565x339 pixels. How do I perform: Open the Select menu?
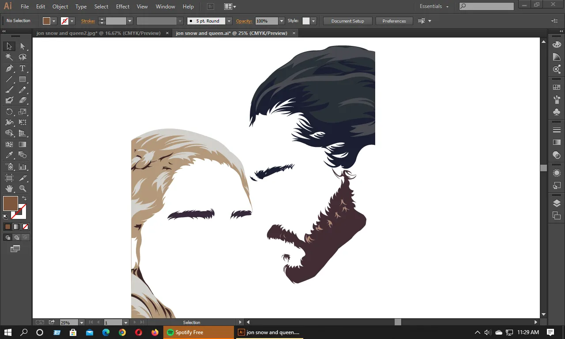[x=101, y=7]
